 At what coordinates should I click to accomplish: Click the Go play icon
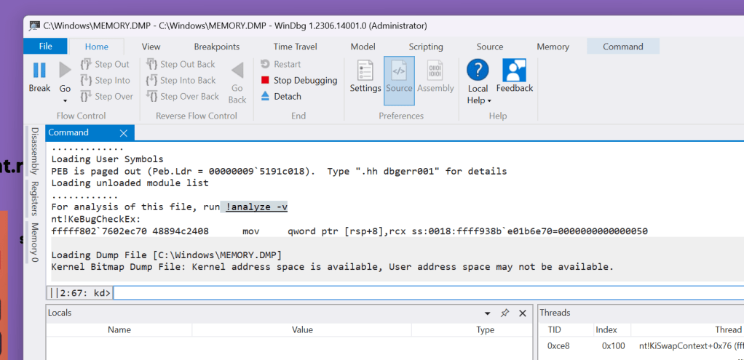pos(65,71)
